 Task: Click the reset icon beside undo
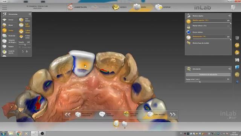click(x=27, y=51)
